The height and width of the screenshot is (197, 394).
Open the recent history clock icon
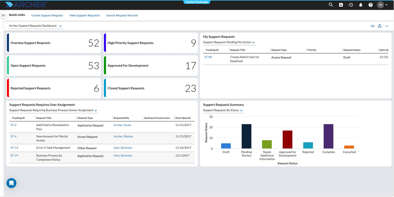tap(351, 5)
